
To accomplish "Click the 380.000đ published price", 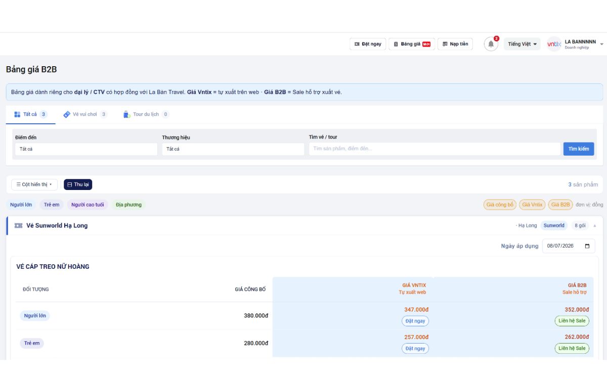I will [x=256, y=316].
